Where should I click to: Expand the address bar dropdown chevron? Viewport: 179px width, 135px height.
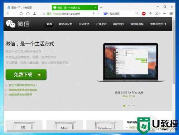pyautogui.click(x=98, y=14)
